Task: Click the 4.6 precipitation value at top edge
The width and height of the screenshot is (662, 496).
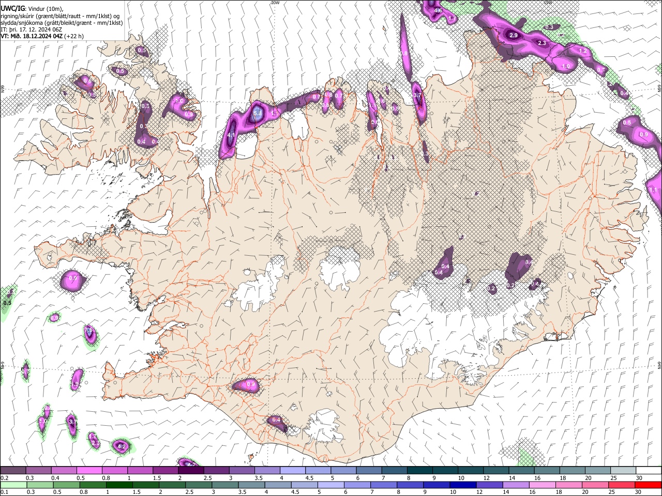Action: click(x=438, y=10)
